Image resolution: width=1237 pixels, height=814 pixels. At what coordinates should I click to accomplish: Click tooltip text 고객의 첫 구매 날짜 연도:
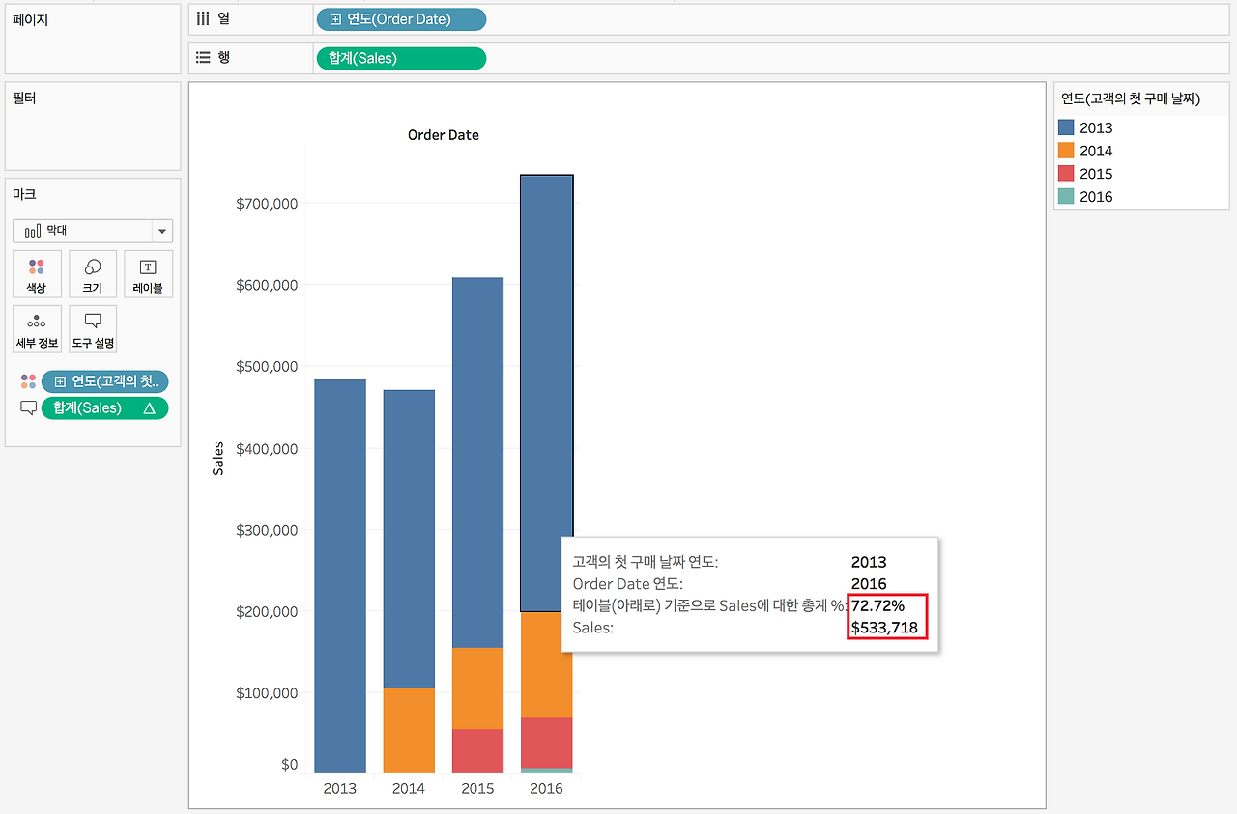coord(646,562)
